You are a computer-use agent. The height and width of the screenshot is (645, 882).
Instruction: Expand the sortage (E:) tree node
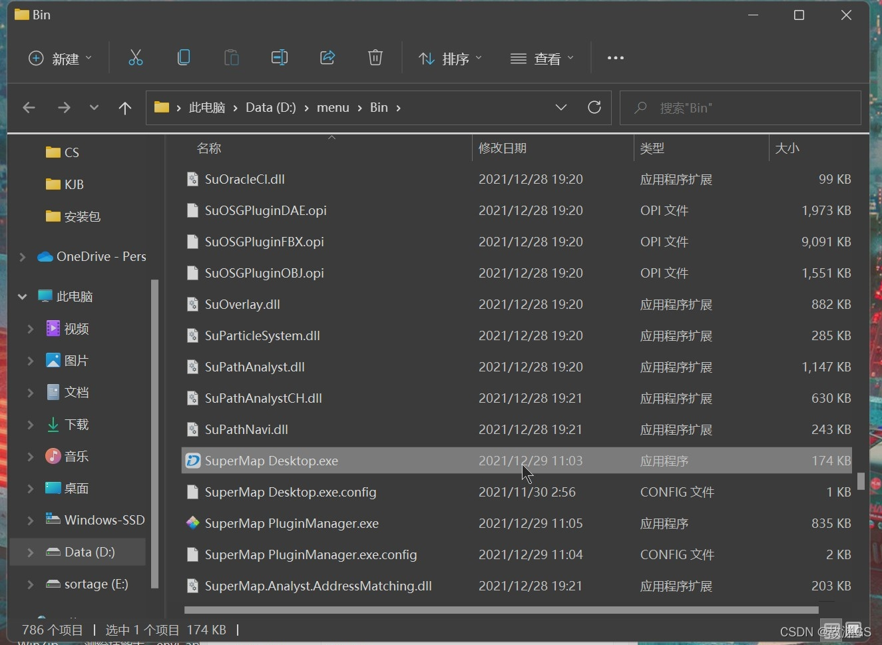coord(30,584)
